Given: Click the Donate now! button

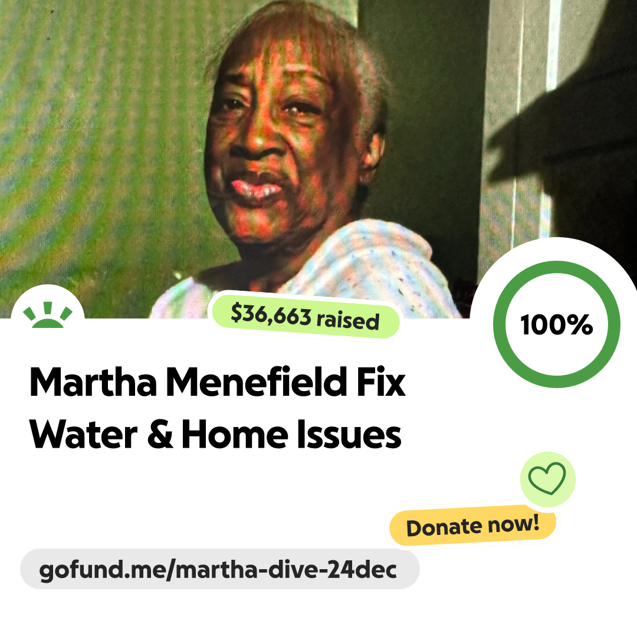Looking at the screenshot, I should click(x=472, y=526).
